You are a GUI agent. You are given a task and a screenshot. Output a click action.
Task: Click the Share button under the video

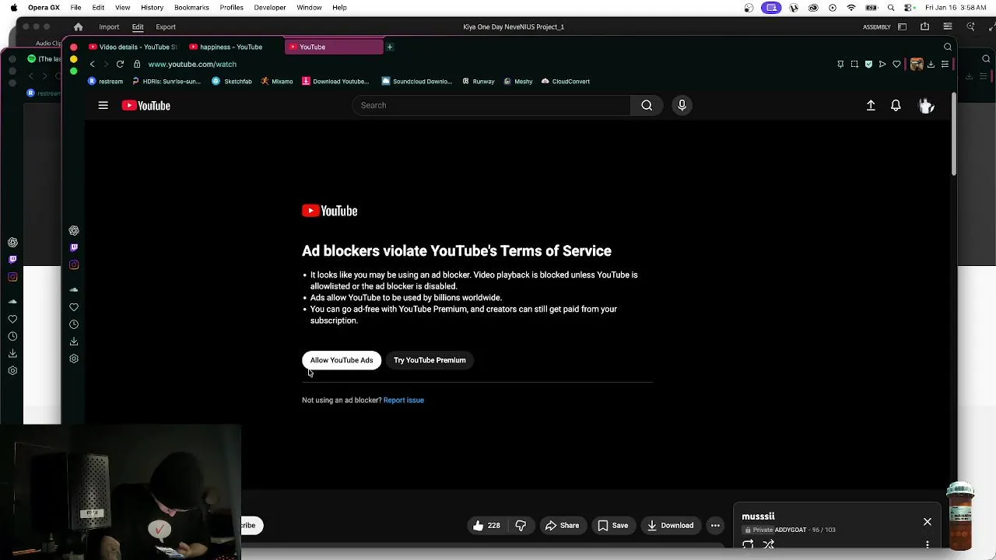[x=562, y=525]
